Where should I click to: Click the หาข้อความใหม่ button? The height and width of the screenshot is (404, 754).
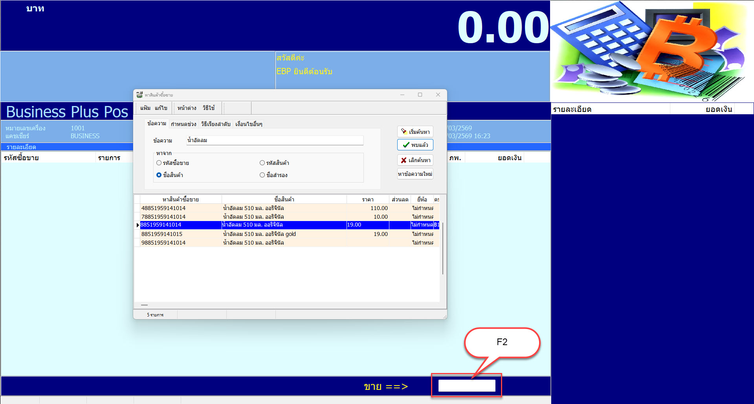pyautogui.click(x=415, y=174)
